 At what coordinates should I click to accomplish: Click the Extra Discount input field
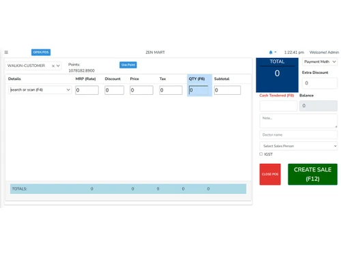point(320,83)
